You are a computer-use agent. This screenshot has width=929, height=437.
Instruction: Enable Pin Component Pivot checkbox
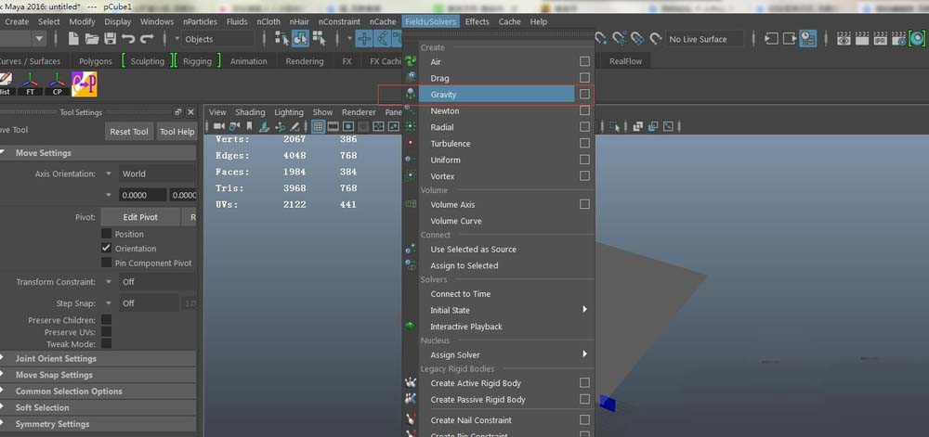(107, 263)
